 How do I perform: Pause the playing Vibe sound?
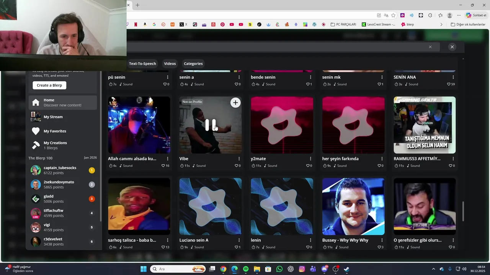[211, 125]
